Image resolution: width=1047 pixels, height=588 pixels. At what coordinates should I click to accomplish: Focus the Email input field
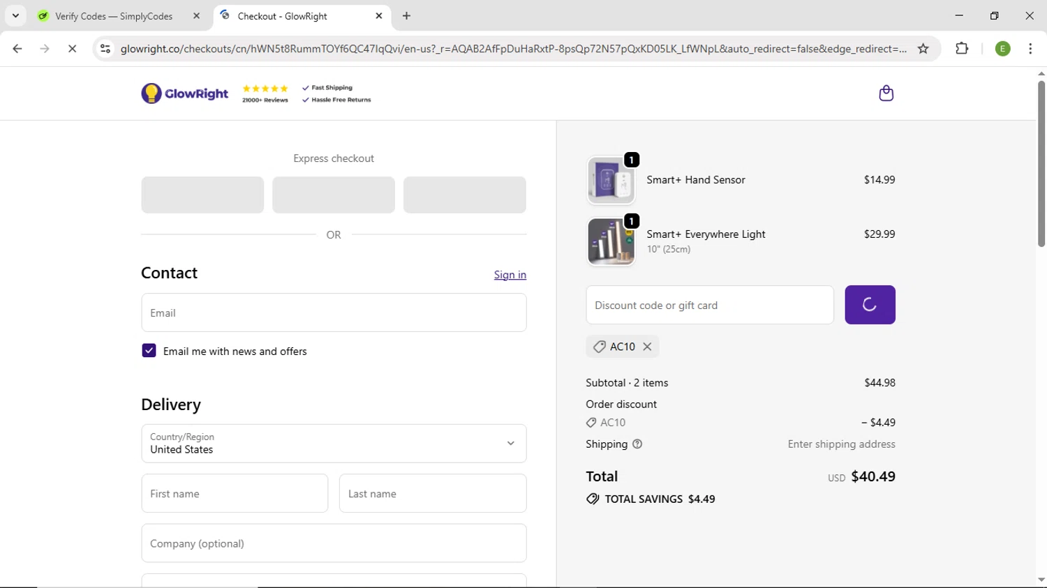334,312
